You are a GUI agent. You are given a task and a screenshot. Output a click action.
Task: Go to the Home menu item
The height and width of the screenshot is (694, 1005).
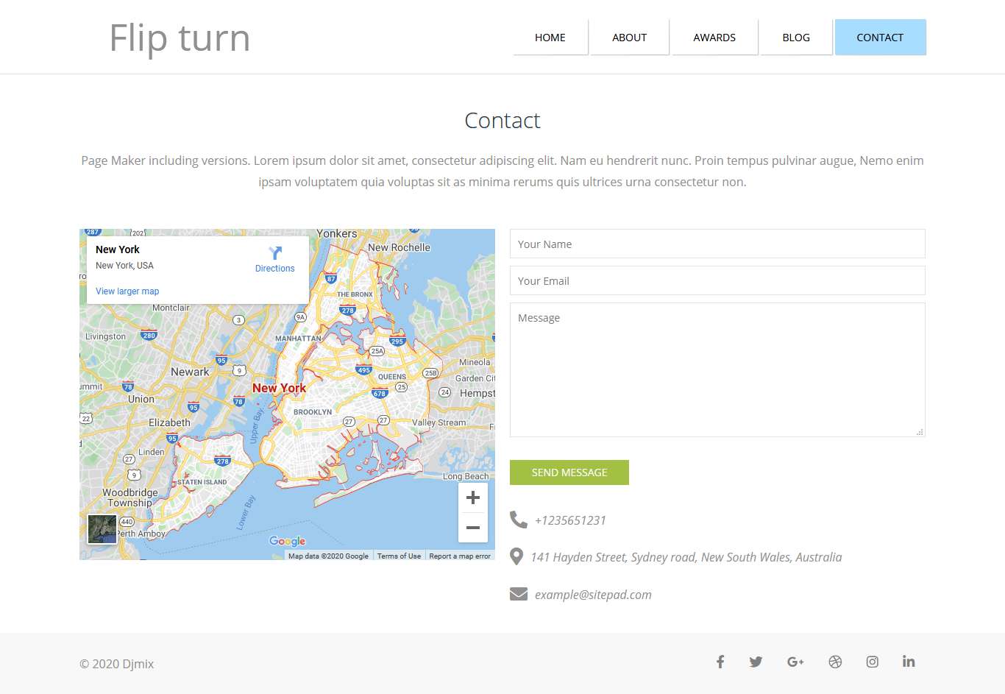[550, 38]
